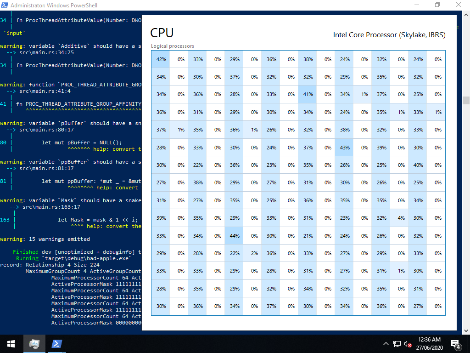Open the clock showing 12:36 AM
Viewport: 470px width, 353px height.
(430, 343)
